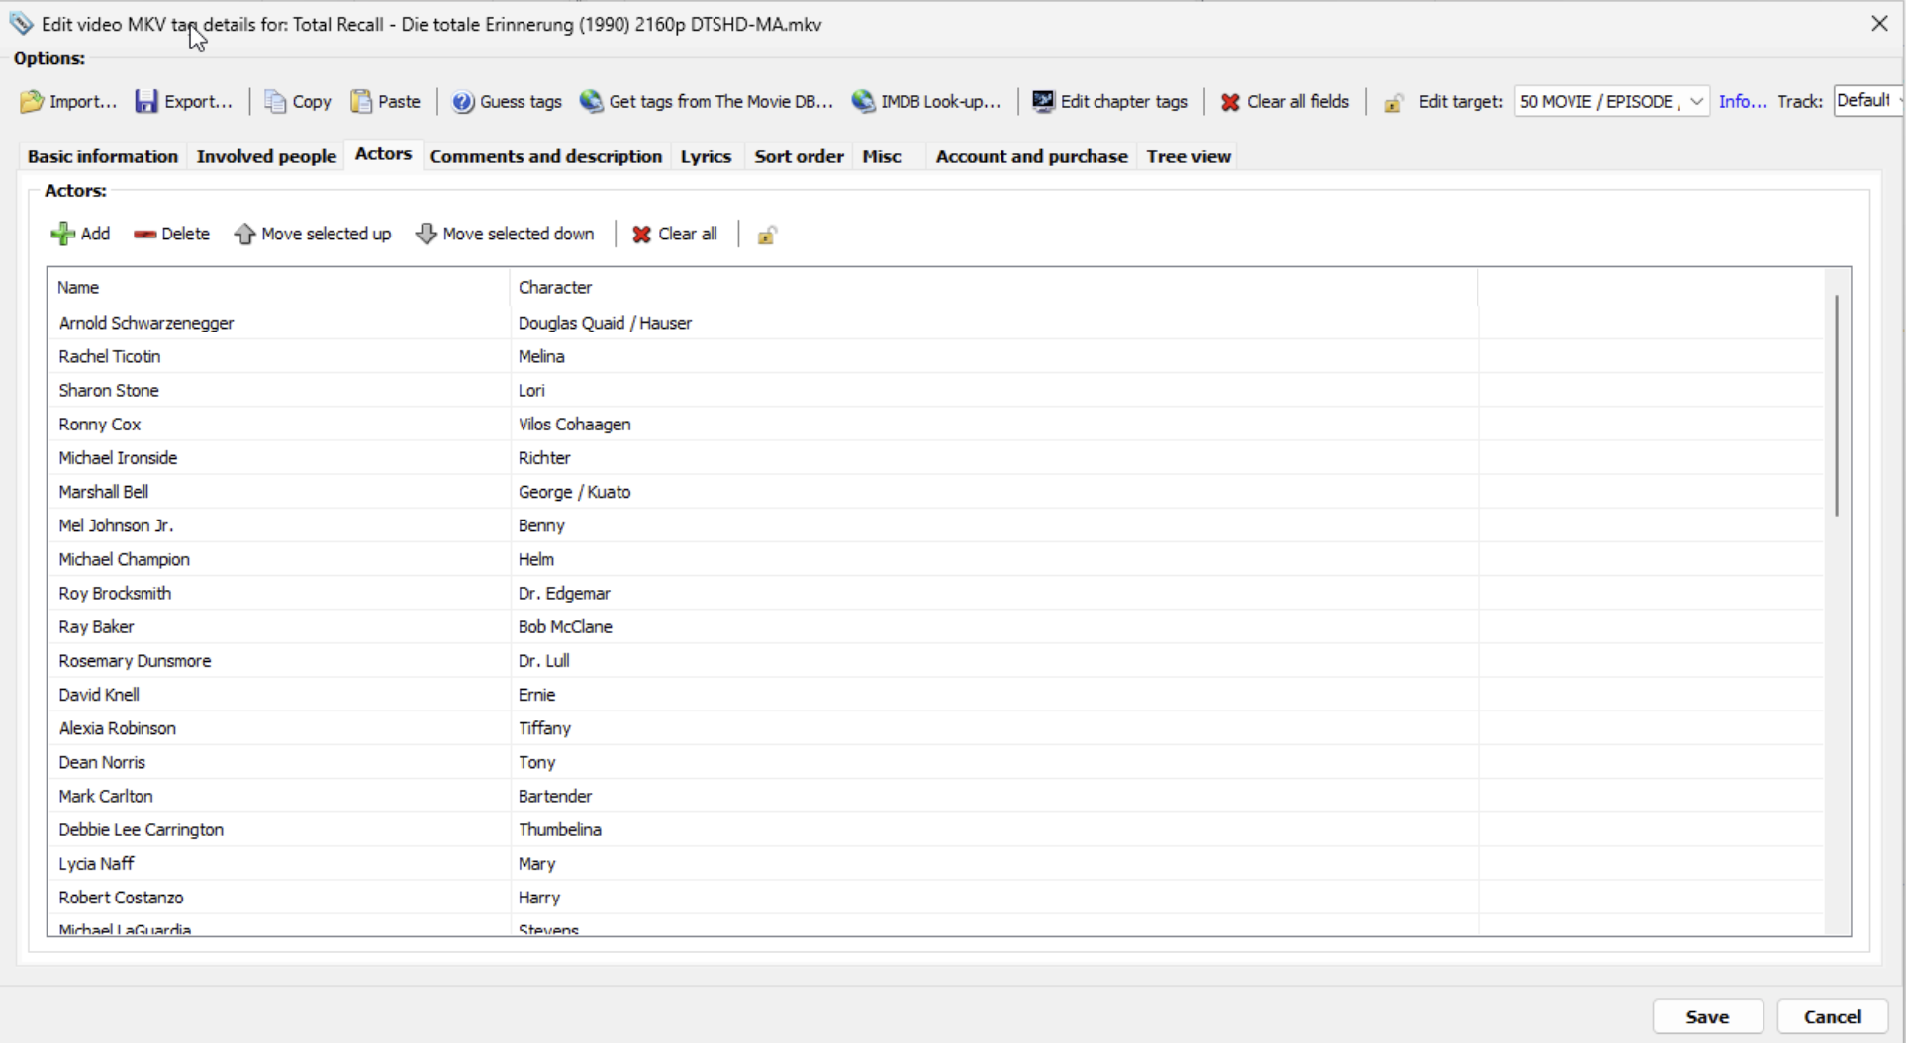This screenshot has width=1906, height=1043.
Task: Click the Movie DB globe icon
Action: tap(591, 101)
